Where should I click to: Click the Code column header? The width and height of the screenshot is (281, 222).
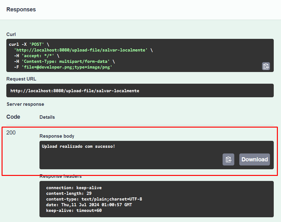[13, 117]
